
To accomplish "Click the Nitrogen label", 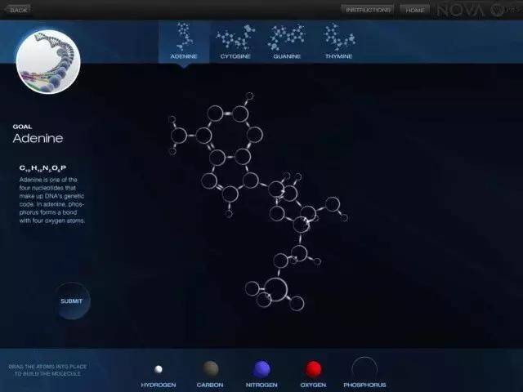I will 261,385.
